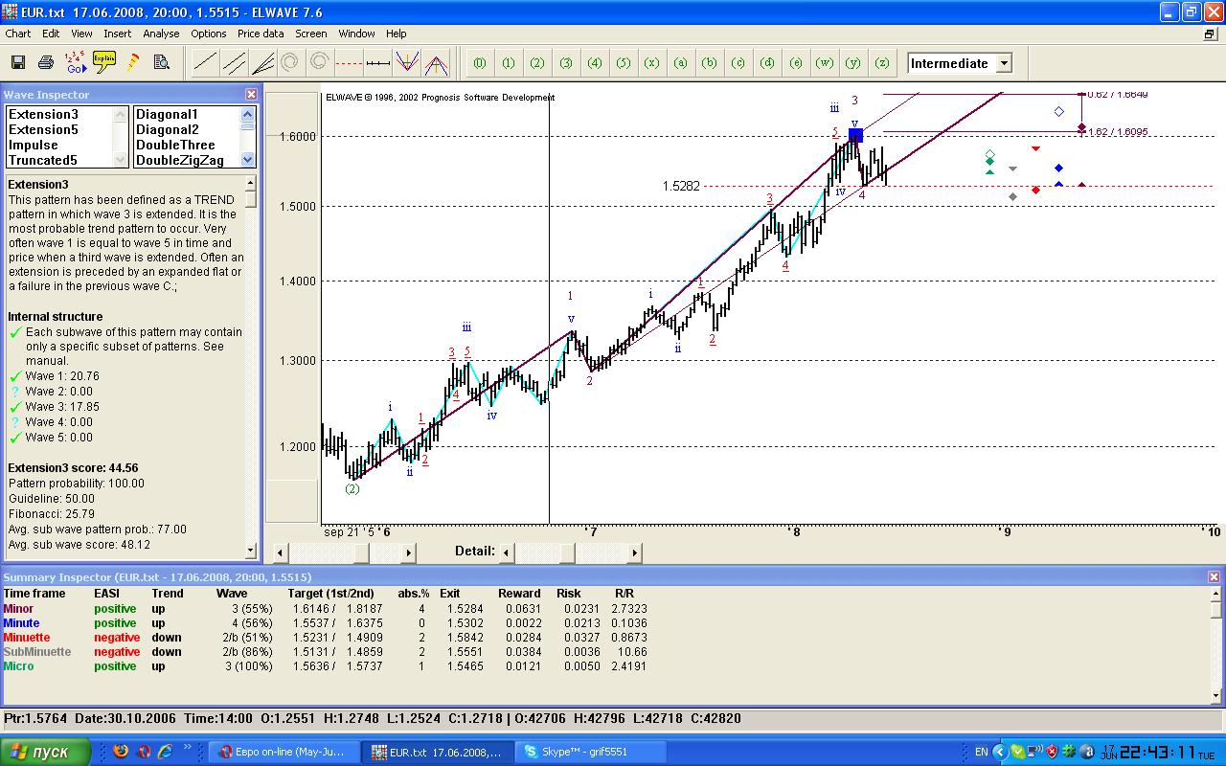Click Detail slider right arrow
This screenshot has width=1226, height=766.
pos(634,552)
